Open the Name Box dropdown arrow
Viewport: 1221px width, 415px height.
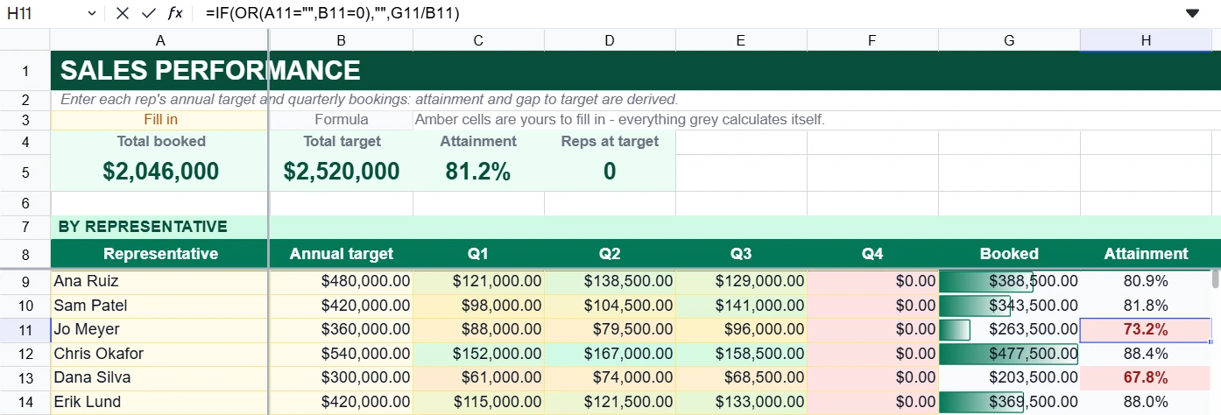click(x=92, y=13)
